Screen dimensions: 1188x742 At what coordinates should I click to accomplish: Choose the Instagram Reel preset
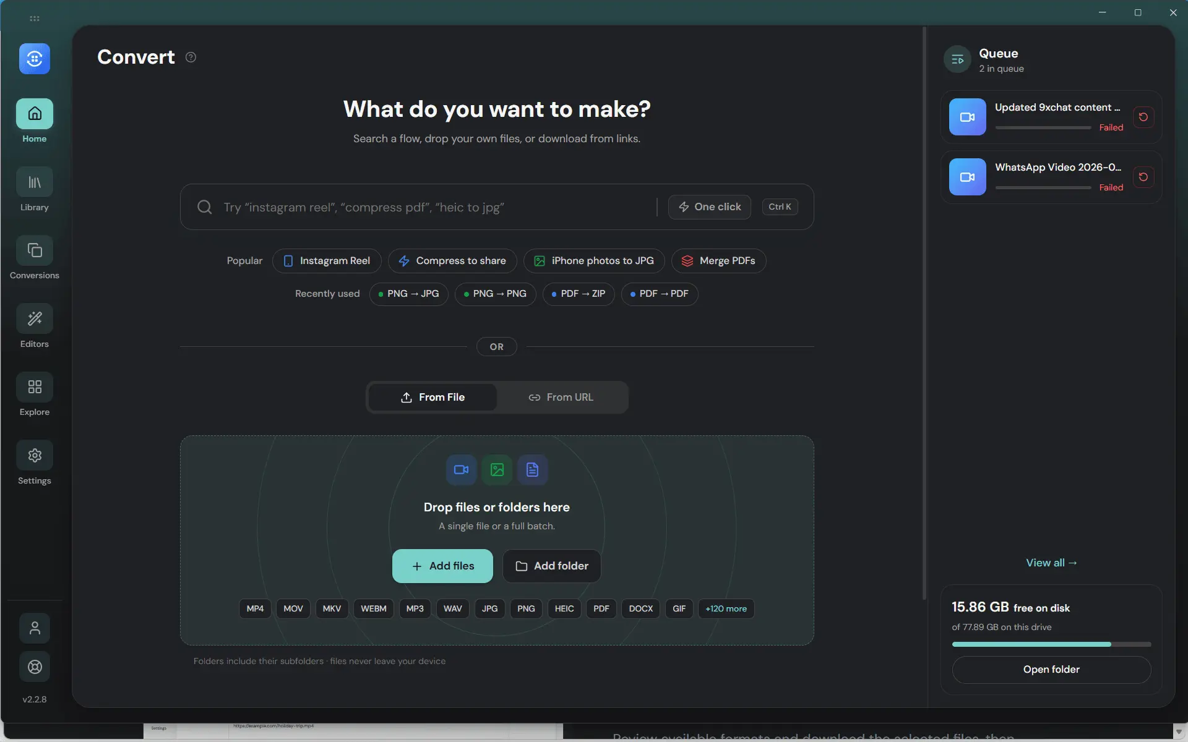point(327,261)
